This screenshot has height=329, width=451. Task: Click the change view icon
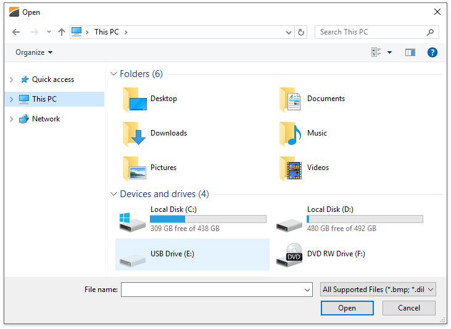[x=376, y=52]
